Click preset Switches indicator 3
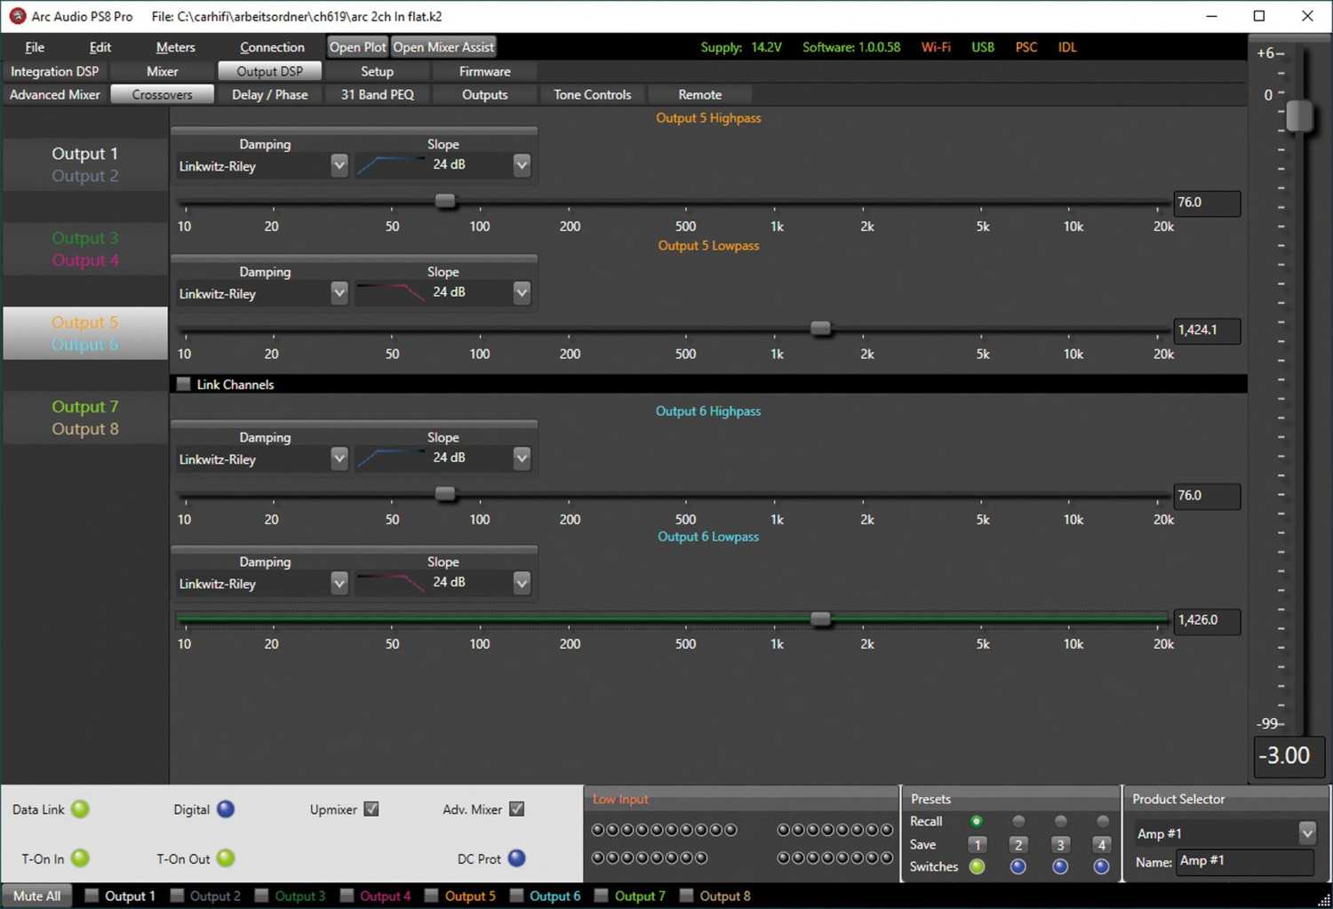 pyautogui.click(x=1060, y=866)
